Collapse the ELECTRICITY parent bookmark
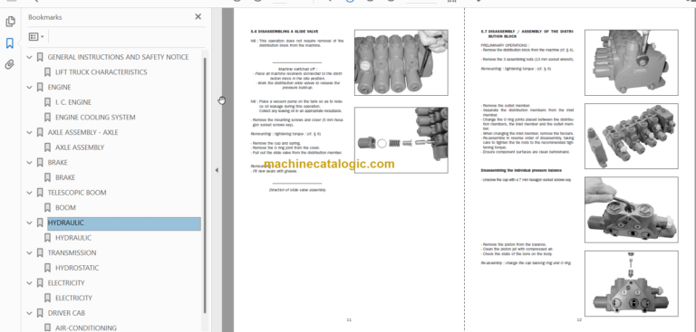Image resolution: width=696 pixels, height=332 pixels. (x=30, y=283)
